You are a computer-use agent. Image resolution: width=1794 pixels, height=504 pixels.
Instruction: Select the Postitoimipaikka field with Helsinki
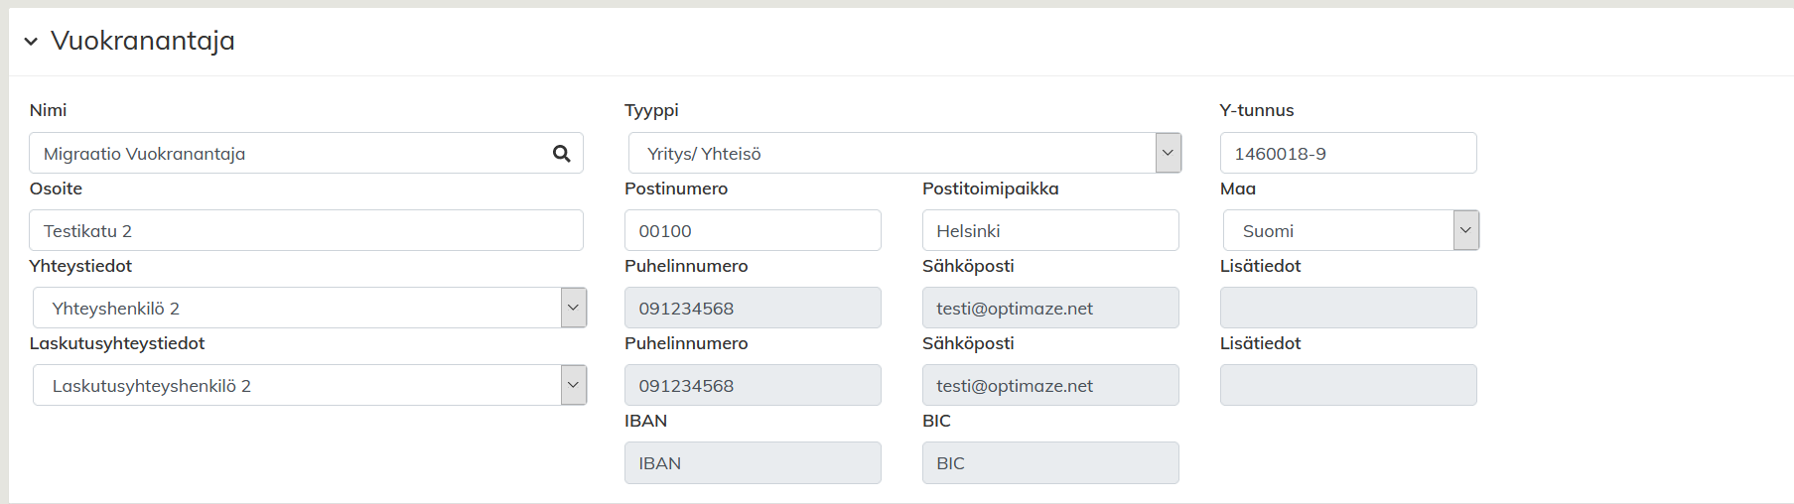pyautogui.click(x=1050, y=231)
